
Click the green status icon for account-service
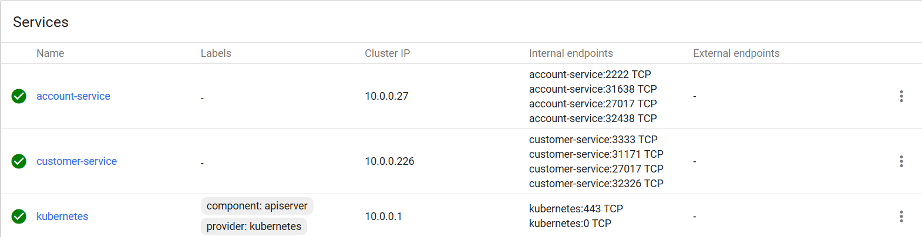click(19, 96)
